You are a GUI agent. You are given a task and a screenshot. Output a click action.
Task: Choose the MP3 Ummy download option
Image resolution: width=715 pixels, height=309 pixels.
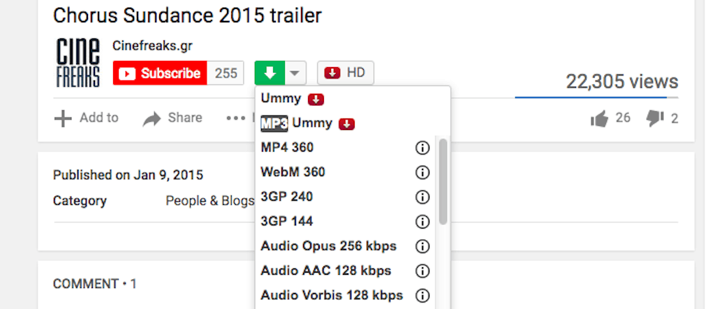pyautogui.click(x=308, y=123)
